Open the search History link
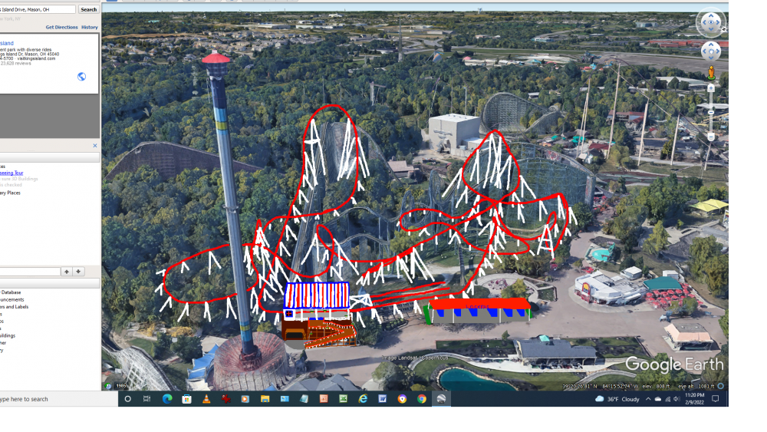 coord(90,28)
